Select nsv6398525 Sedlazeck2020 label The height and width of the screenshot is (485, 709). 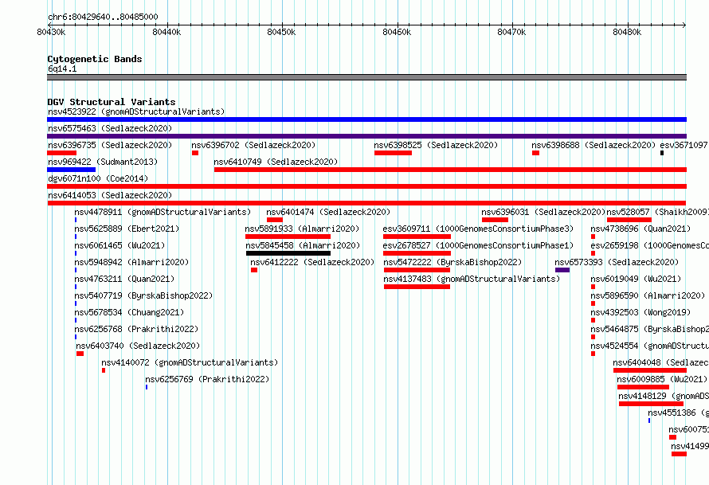(x=436, y=145)
